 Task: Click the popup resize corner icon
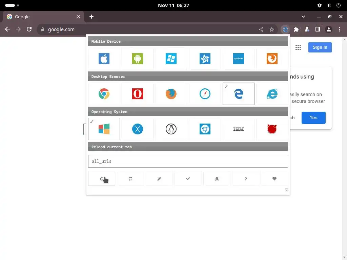(x=286, y=190)
